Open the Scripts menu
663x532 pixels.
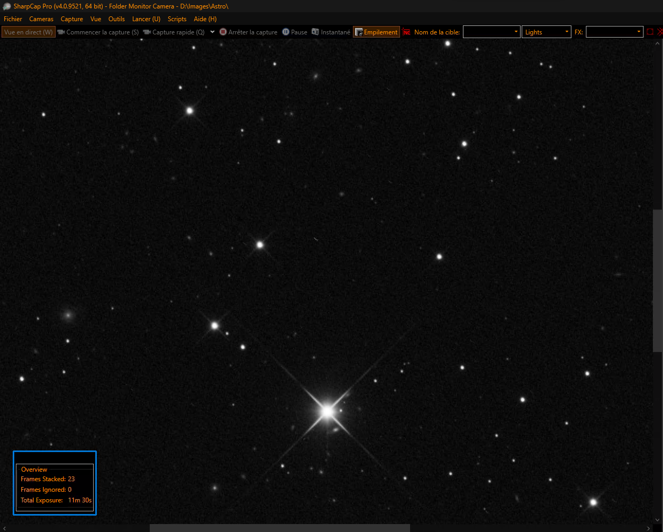177,19
